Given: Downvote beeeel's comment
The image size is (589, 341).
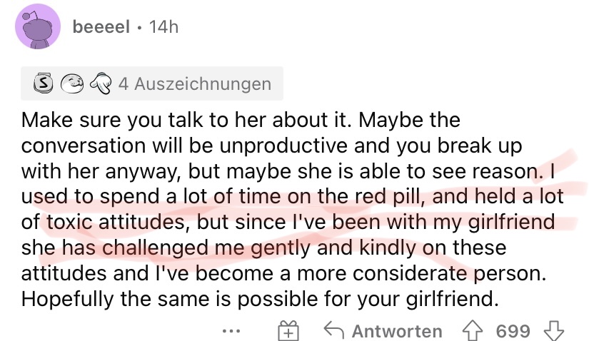Looking at the screenshot, I should tap(554, 330).
